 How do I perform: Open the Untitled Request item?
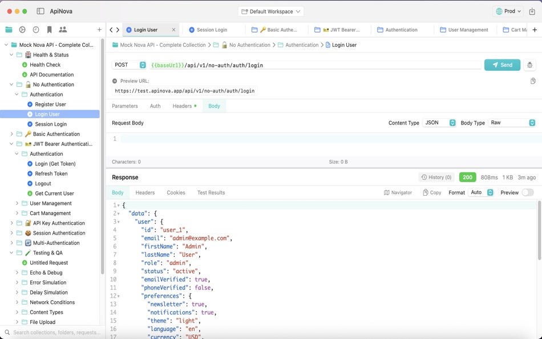tap(48, 263)
